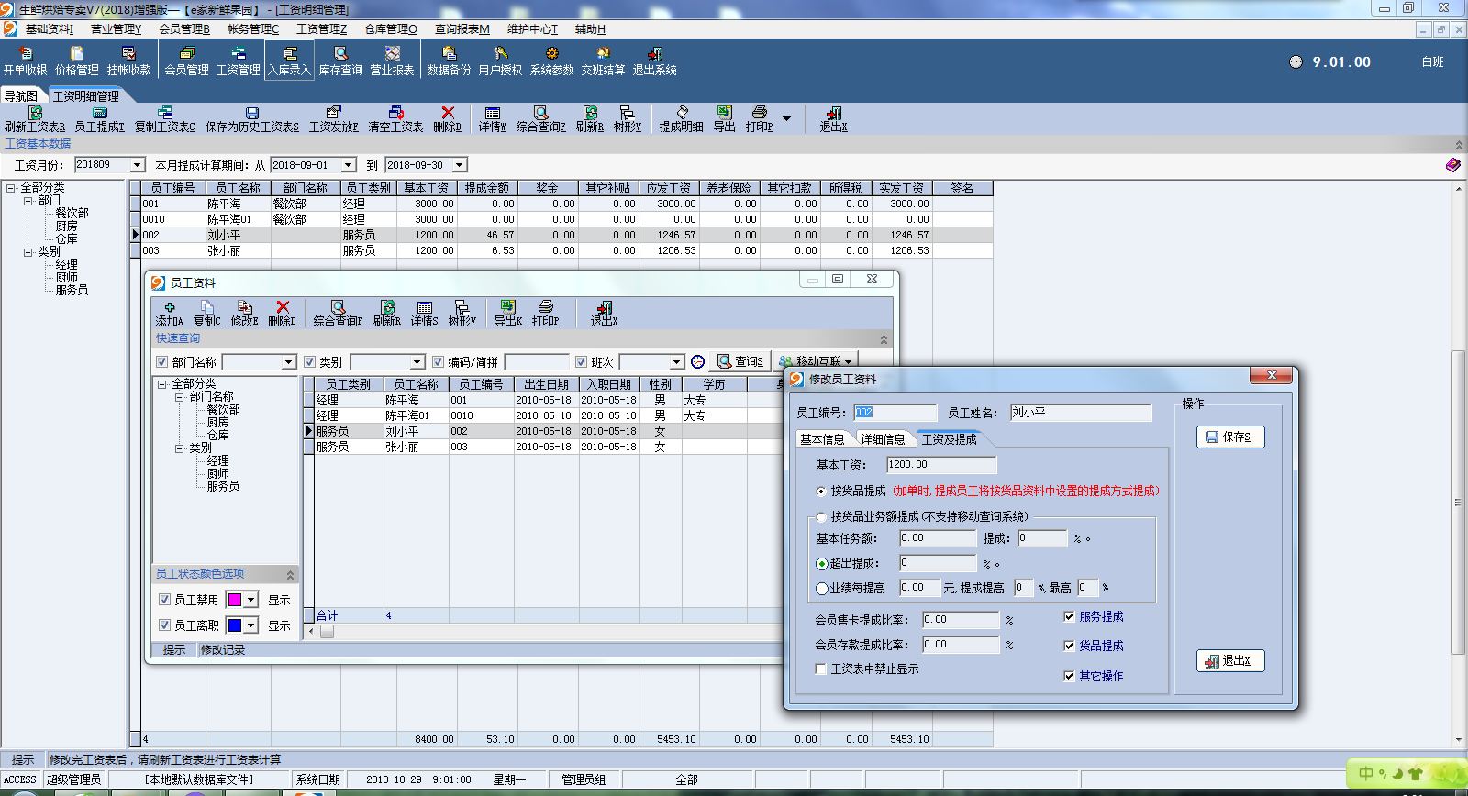Open 挂帐收款 in main toolbar
The image size is (1468, 796).
[x=128, y=61]
